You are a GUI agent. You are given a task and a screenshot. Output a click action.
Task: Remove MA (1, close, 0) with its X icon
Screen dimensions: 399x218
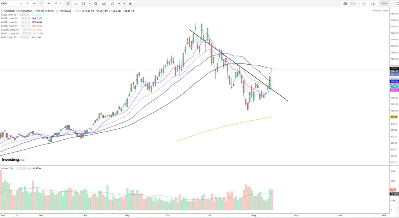pyautogui.click(x=28, y=37)
